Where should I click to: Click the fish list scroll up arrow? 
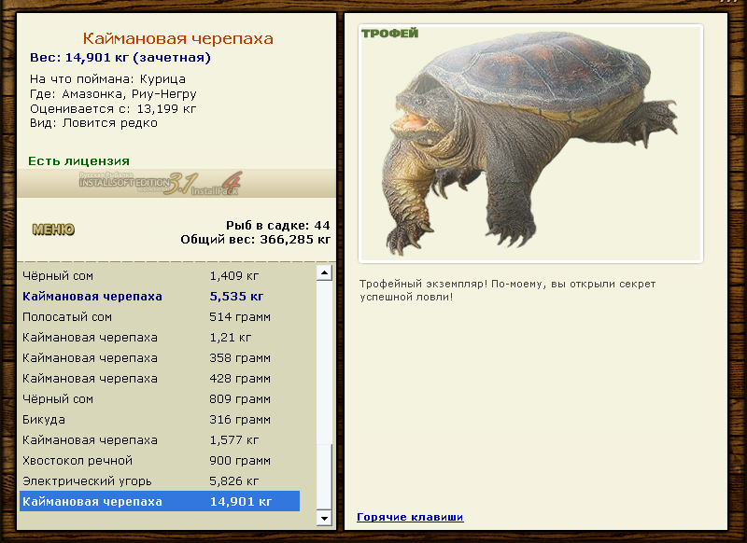tap(324, 273)
